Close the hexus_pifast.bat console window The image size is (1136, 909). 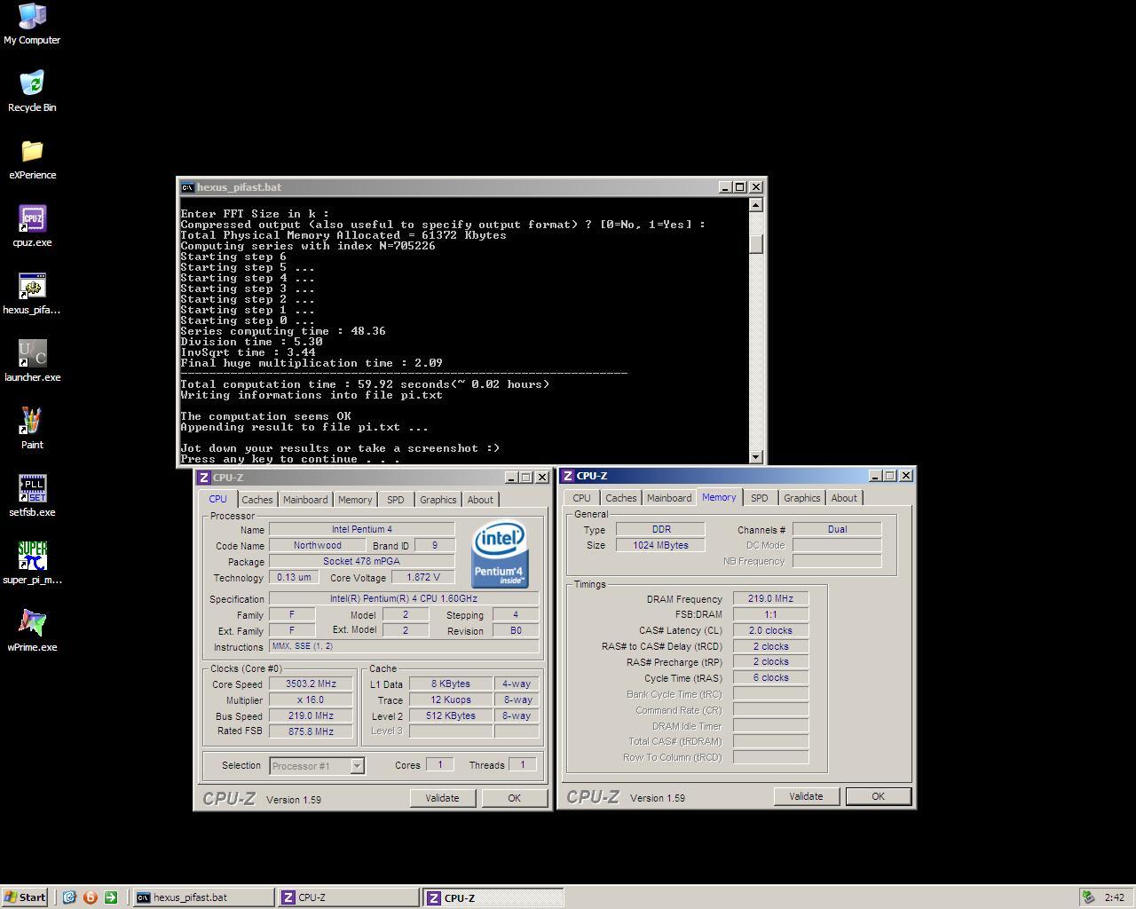click(756, 187)
